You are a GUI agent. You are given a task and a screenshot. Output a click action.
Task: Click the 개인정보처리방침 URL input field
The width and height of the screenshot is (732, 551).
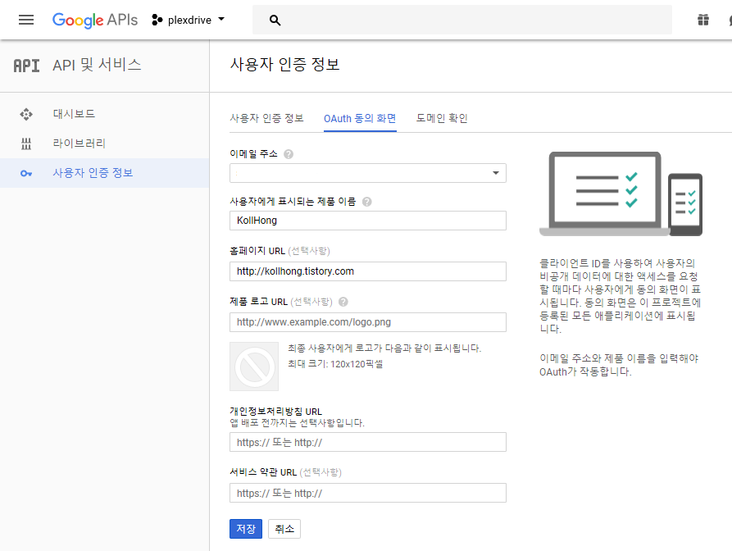(368, 443)
